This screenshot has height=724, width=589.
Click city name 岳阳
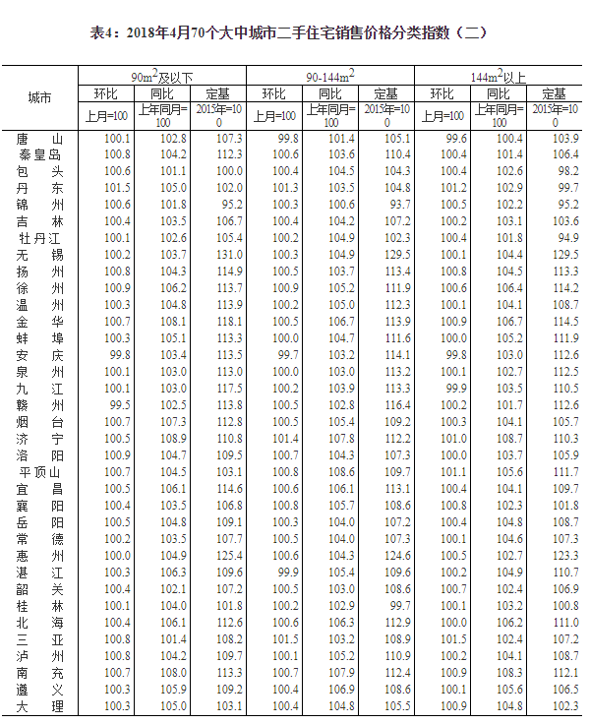39,522
